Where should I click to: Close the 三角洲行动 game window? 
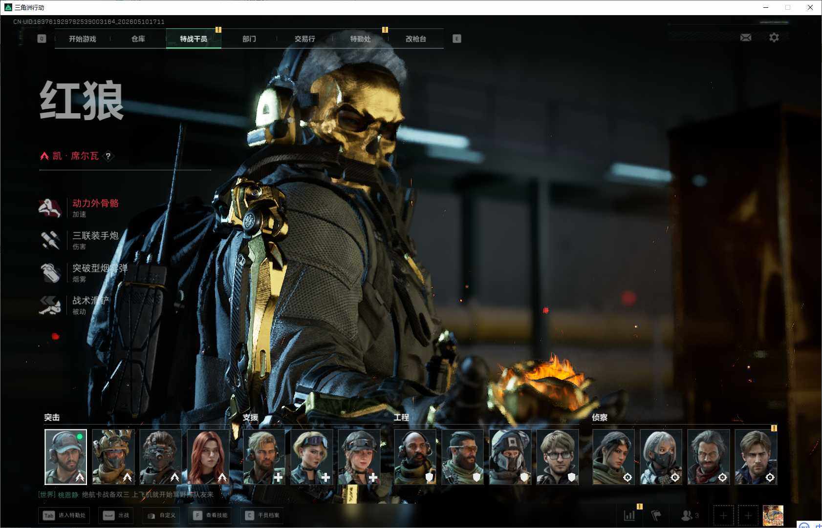(x=810, y=7)
